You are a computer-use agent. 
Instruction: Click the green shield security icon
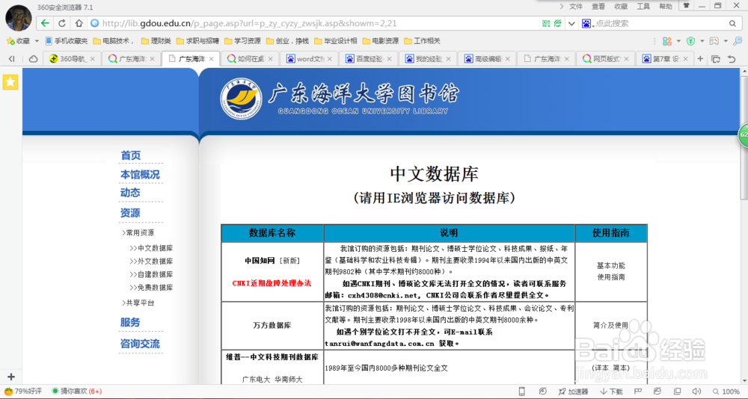click(690, 41)
